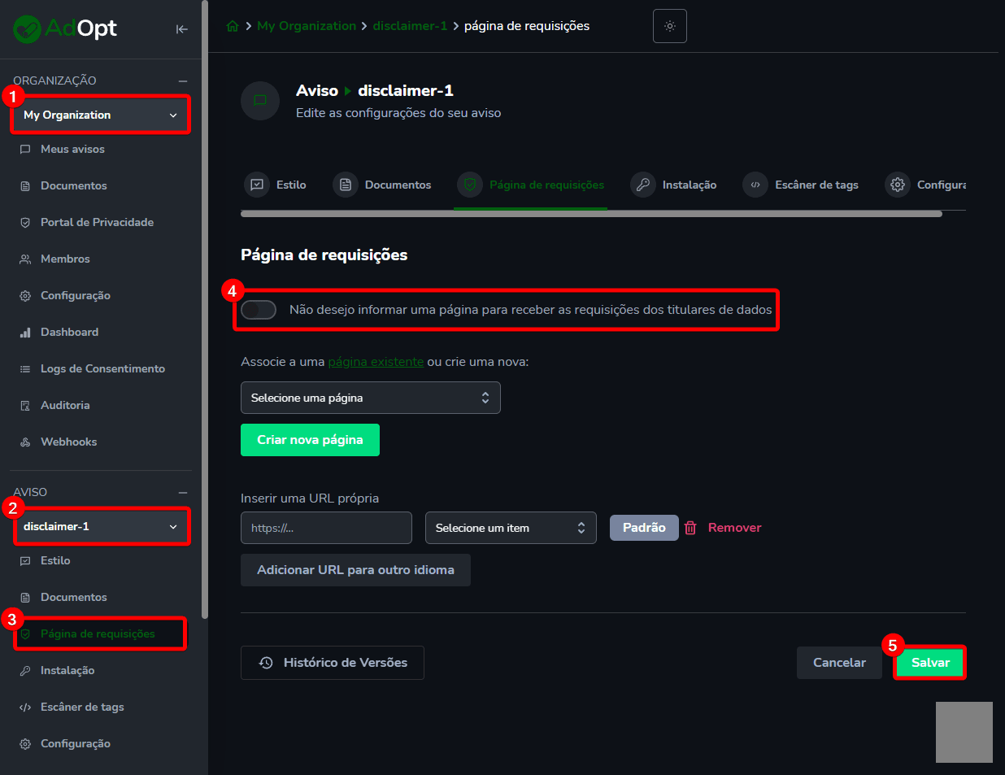Viewport: 1005px width, 775px height.
Task: Click the Documentos tab file icon
Action: (x=346, y=185)
